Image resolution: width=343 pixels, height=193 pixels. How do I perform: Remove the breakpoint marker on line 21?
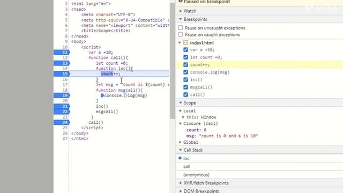(x=62, y=106)
